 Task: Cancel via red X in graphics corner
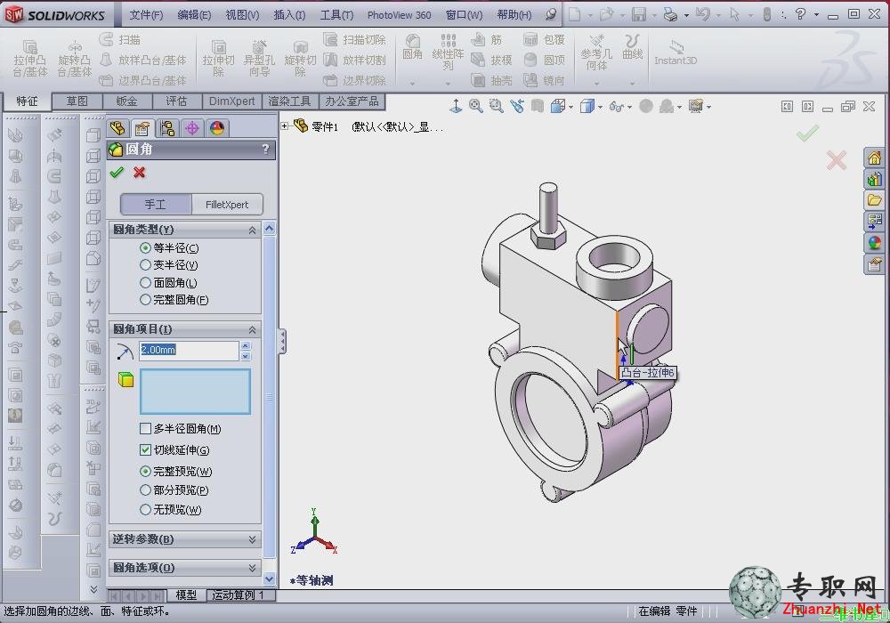(x=837, y=160)
